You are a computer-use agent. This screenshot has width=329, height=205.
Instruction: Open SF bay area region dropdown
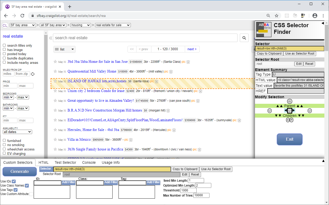(23, 25)
